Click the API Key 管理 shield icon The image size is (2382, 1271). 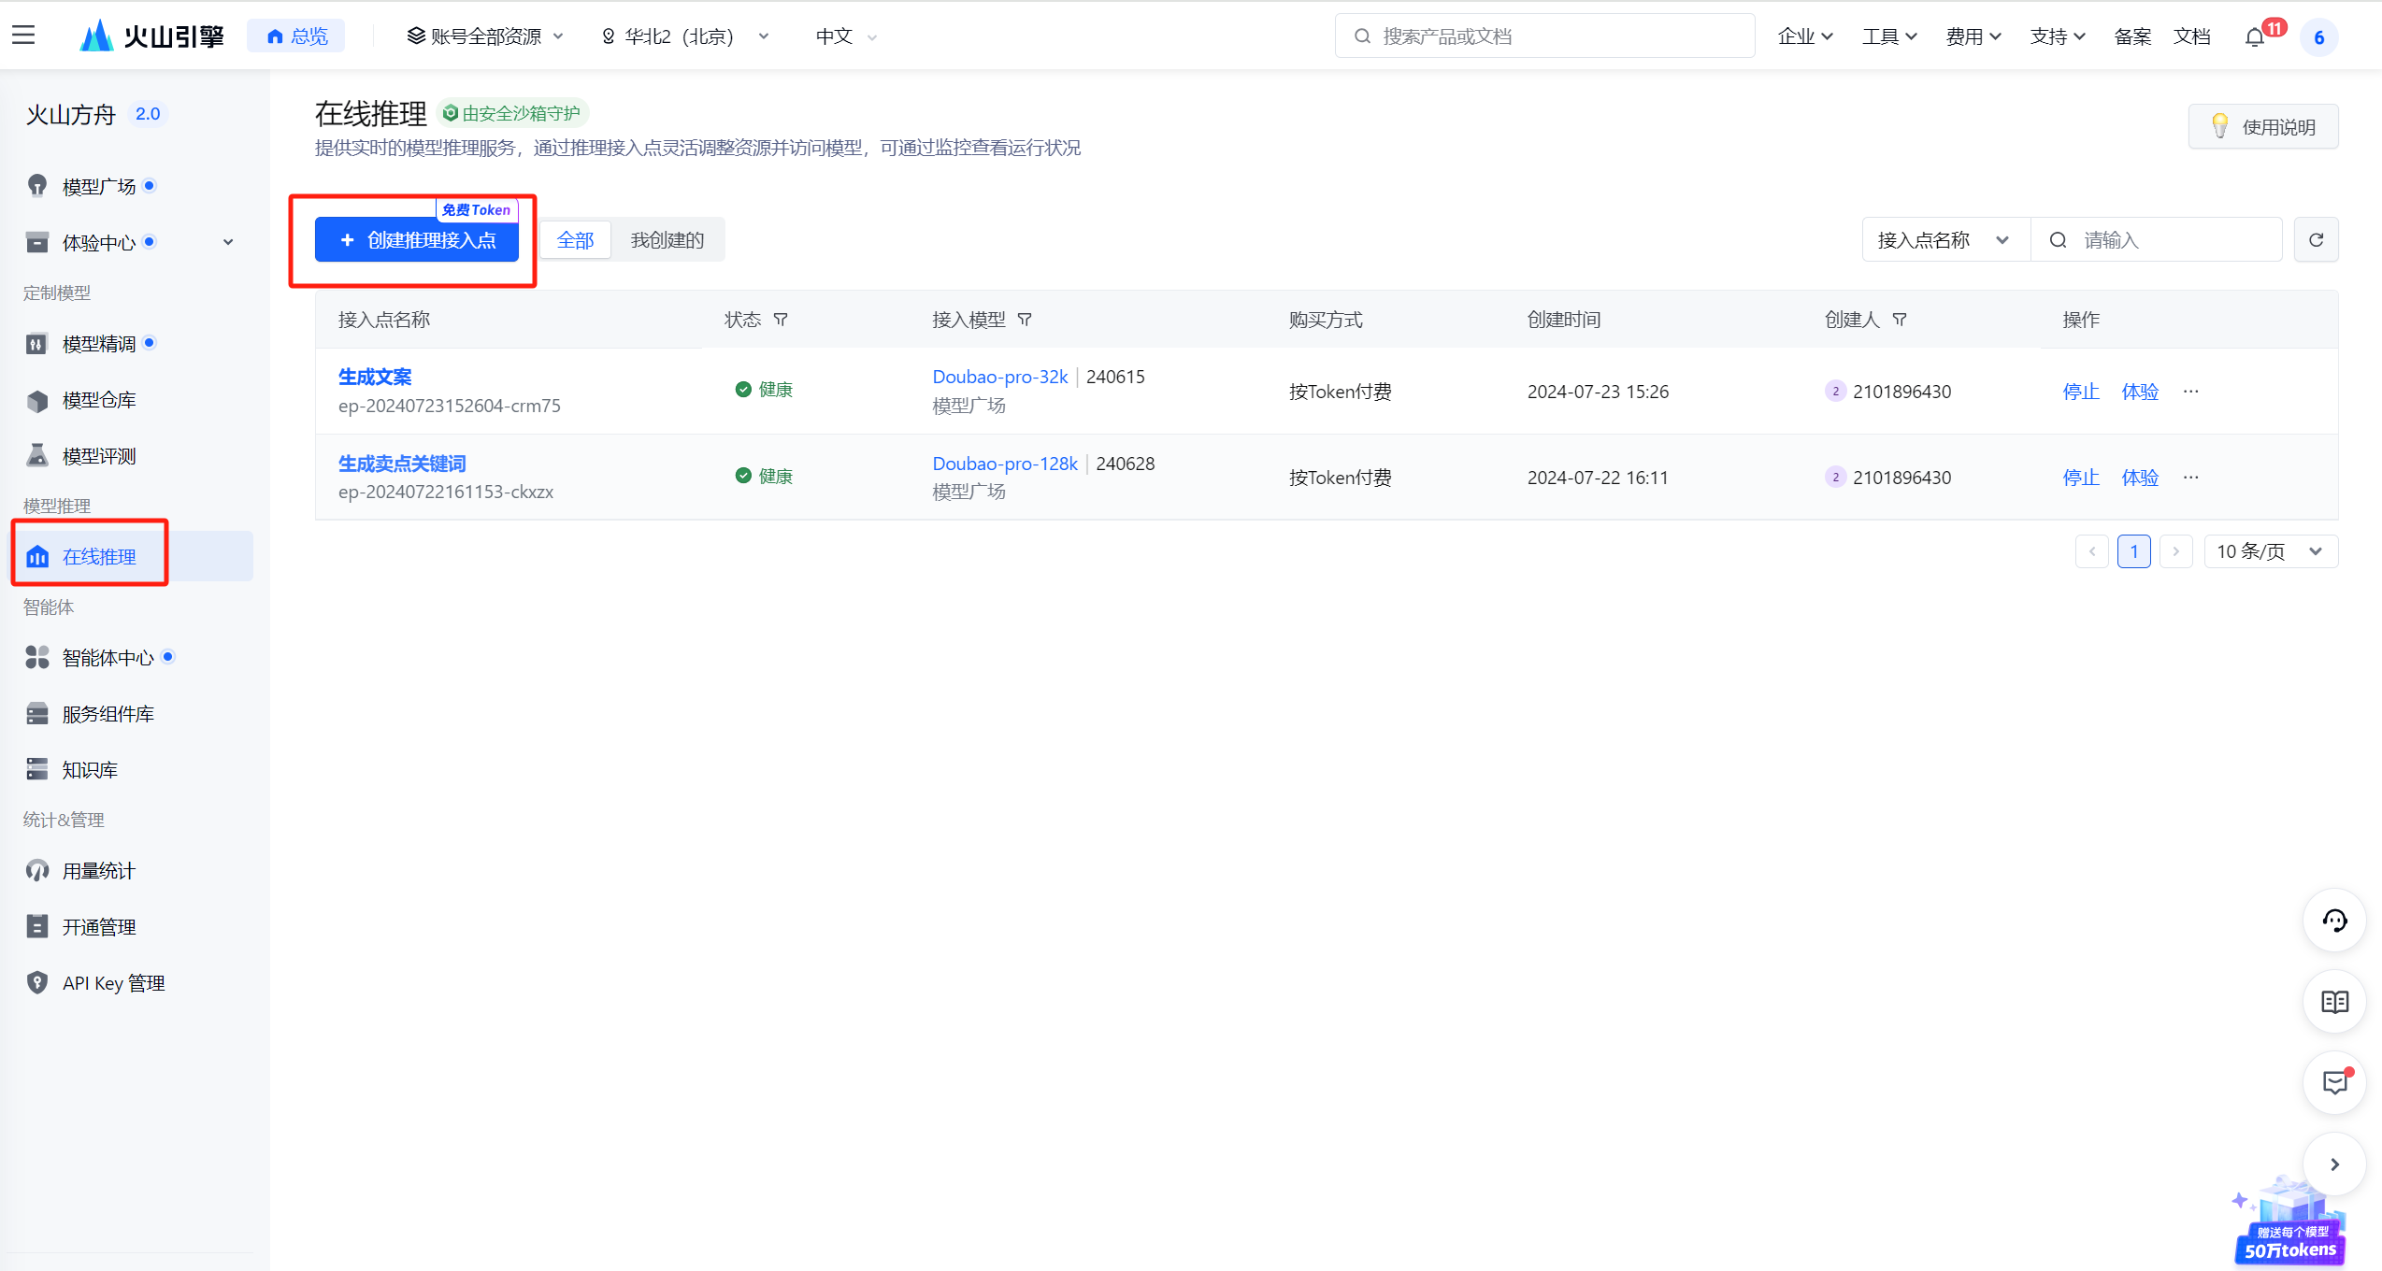click(37, 983)
